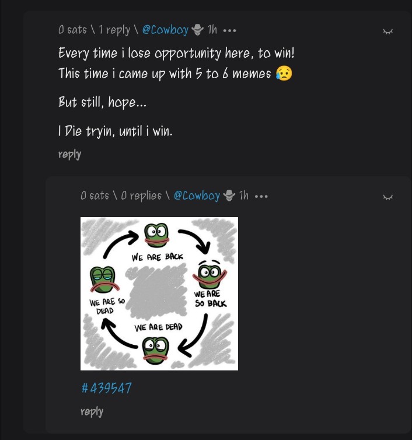
Task: Open the three-dot menu on the nested reply
Action: (261, 197)
